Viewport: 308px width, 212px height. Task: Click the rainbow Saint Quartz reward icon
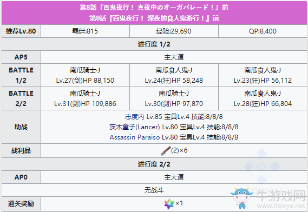pyautogui.click(x=169, y=203)
